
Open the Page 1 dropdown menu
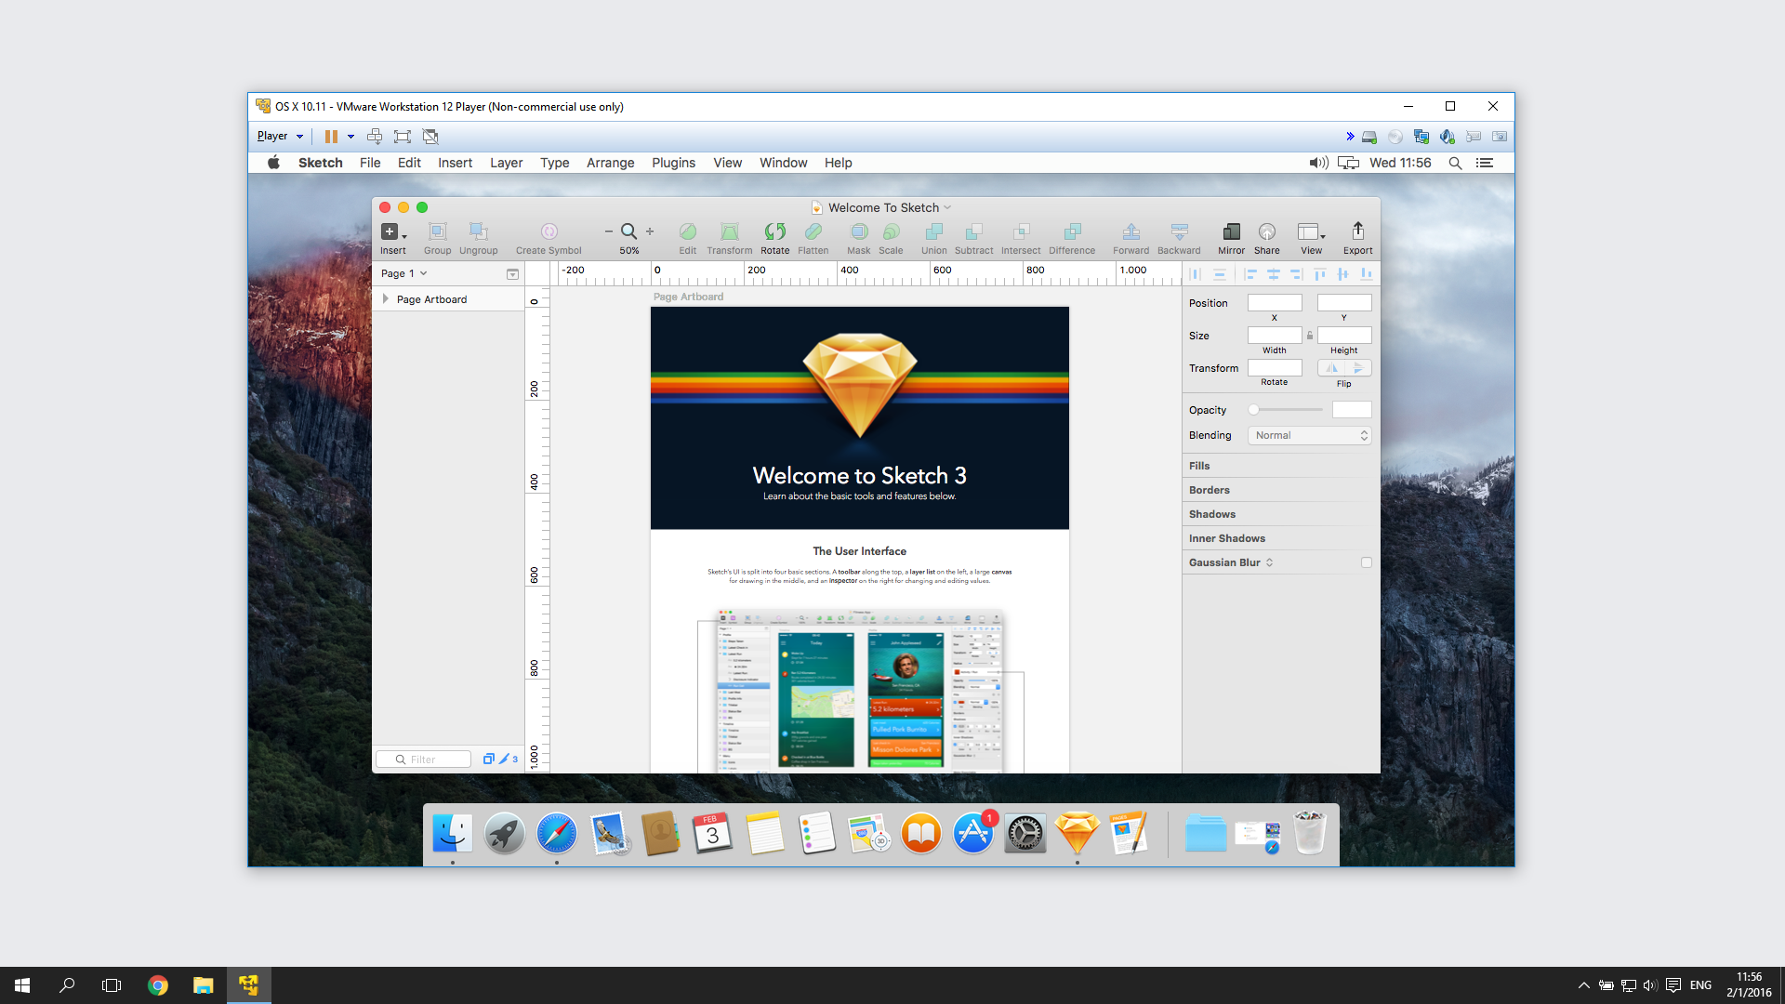tap(407, 272)
